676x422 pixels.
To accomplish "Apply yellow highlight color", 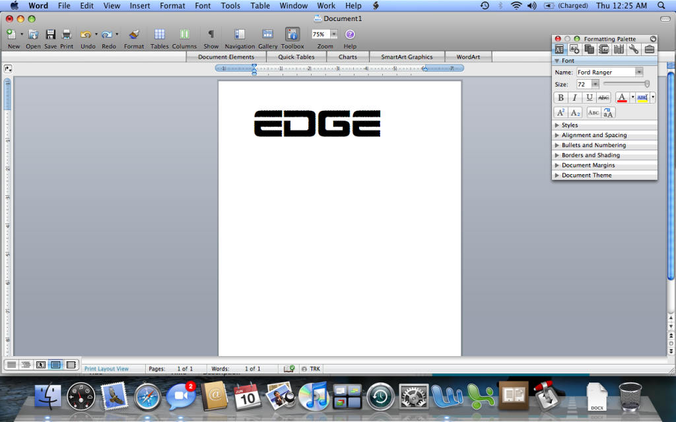I will pos(642,98).
